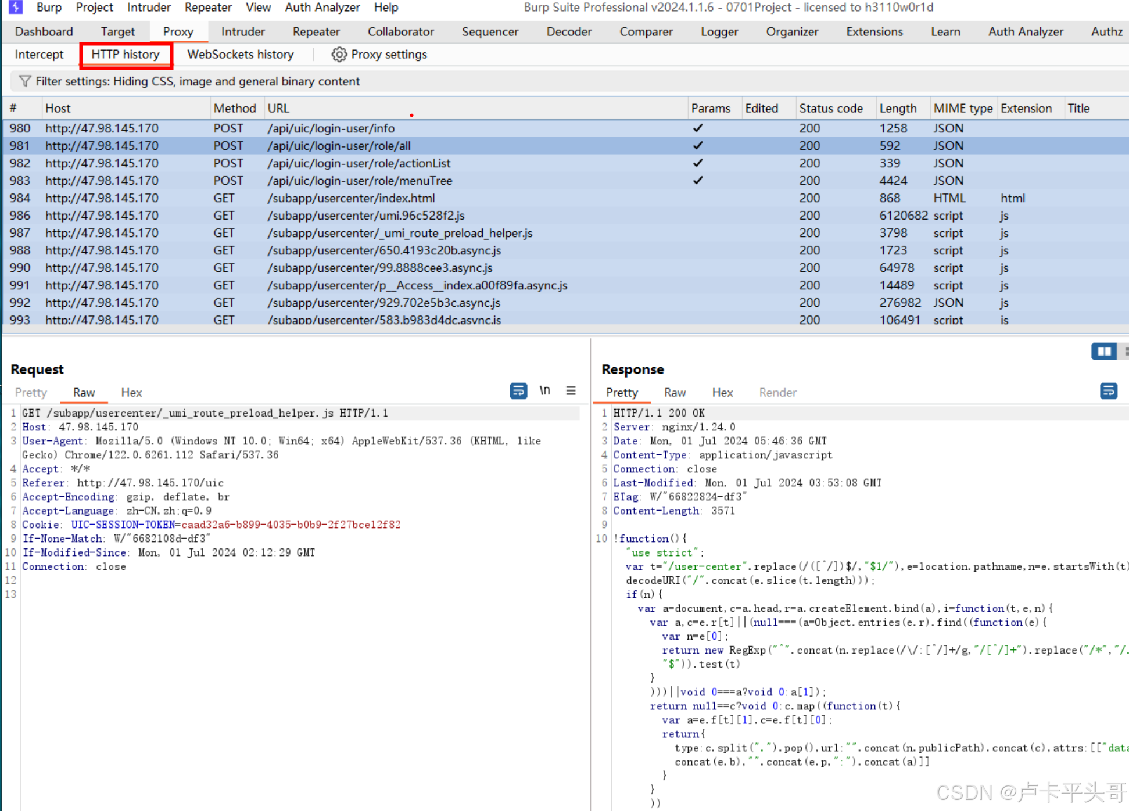Viewport: 1129px width, 811px height.
Task: Open the Help menu
Action: (x=385, y=8)
